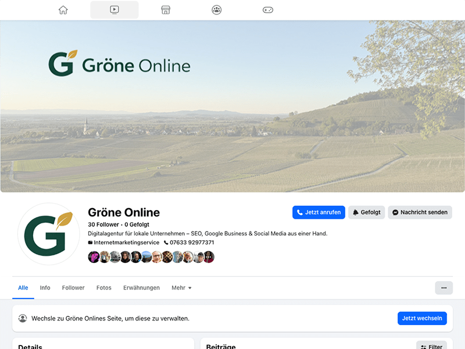Switch to the Follower tab
Viewport: 465px width, 349px height.
[73, 288]
